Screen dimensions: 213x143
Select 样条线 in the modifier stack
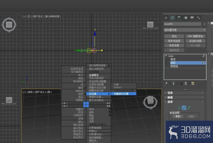pos(174,66)
